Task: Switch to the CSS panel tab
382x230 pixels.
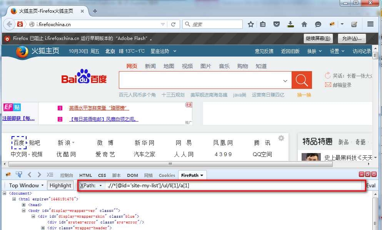Action: tap(102, 175)
